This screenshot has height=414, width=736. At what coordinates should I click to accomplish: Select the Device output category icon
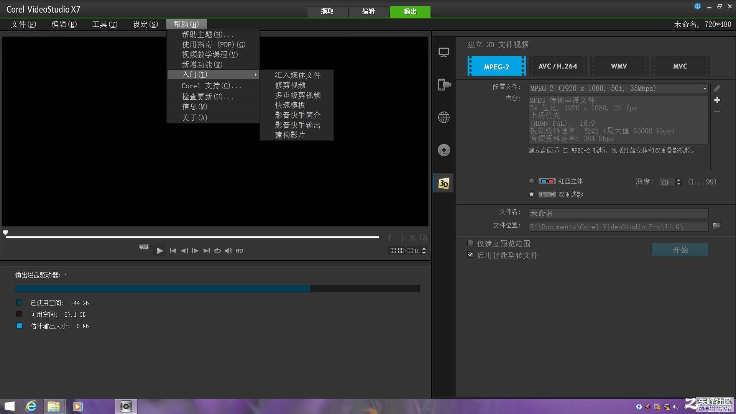click(444, 84)
